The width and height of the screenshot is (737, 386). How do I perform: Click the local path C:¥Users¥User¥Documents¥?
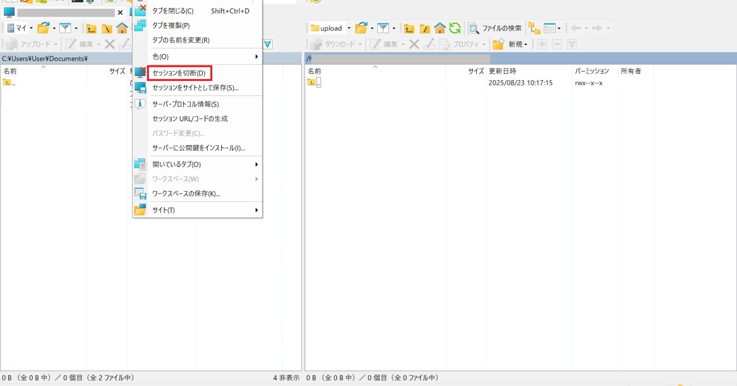point(45,58)
